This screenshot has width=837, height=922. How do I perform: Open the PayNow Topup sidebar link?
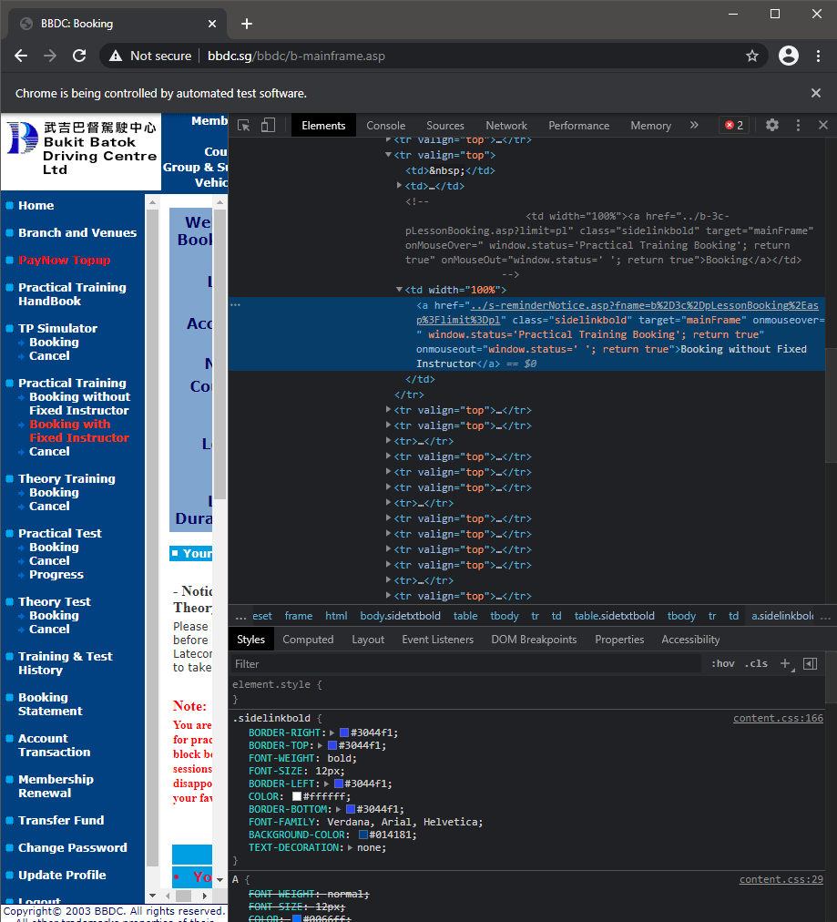pos(64,260)
